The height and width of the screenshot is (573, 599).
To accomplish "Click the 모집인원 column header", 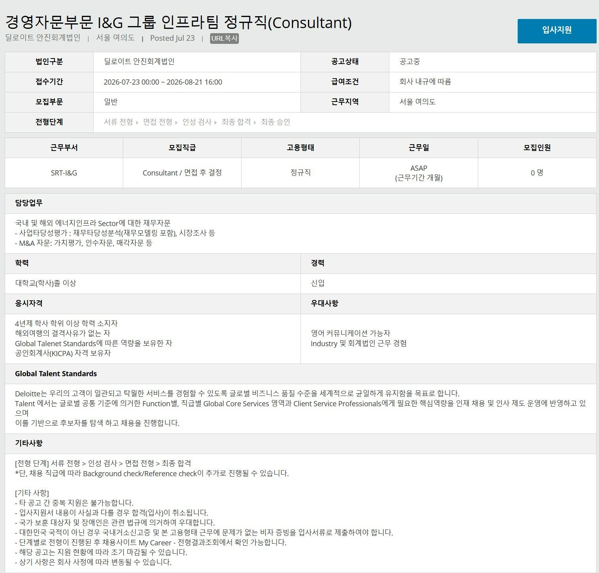I will point(537,148).
